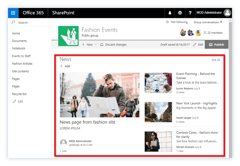Viewport: 240px width, 166px height.
Task: Click third member avatar in group header
Action: [198, 33]
